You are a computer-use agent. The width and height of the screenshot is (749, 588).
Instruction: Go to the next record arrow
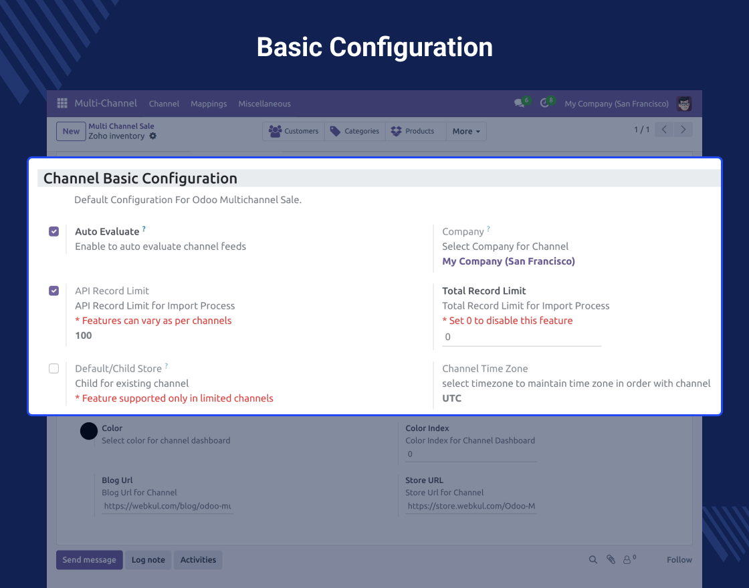[x=683, y=130]
